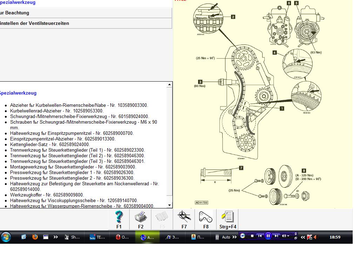359x269 pixels.
Task: Open the Einstellen der Ventilsteuerzeiten section
Action: (86, 23)
